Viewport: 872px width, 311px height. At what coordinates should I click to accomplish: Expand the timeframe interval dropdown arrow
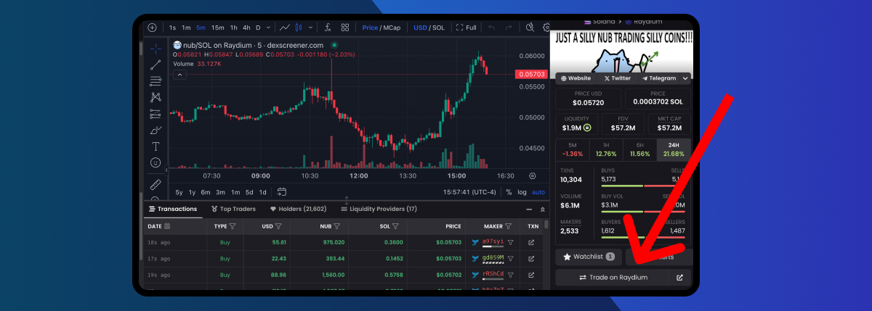269,28
